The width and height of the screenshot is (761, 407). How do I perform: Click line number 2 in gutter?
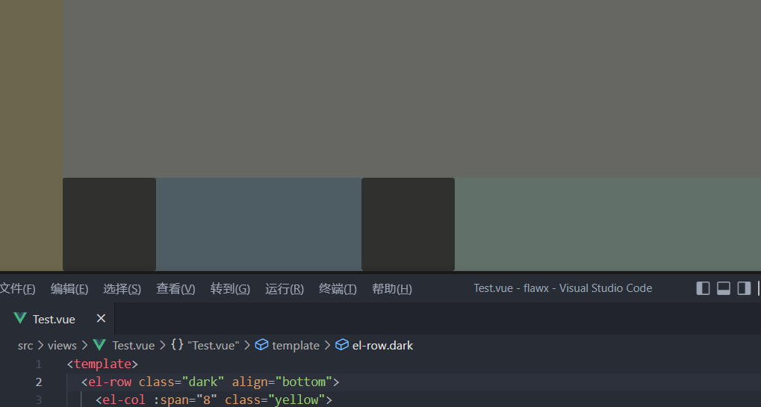click(38, 382)
